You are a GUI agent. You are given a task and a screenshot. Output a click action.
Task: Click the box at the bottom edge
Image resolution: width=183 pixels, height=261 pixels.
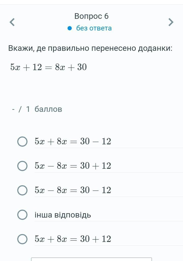click(x=91, y=259)
